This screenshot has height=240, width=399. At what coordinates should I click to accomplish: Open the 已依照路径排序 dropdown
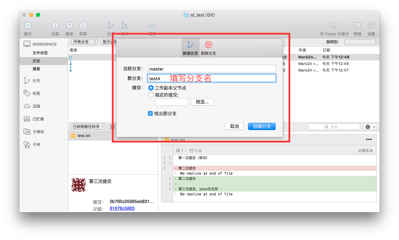coord(88,127)
